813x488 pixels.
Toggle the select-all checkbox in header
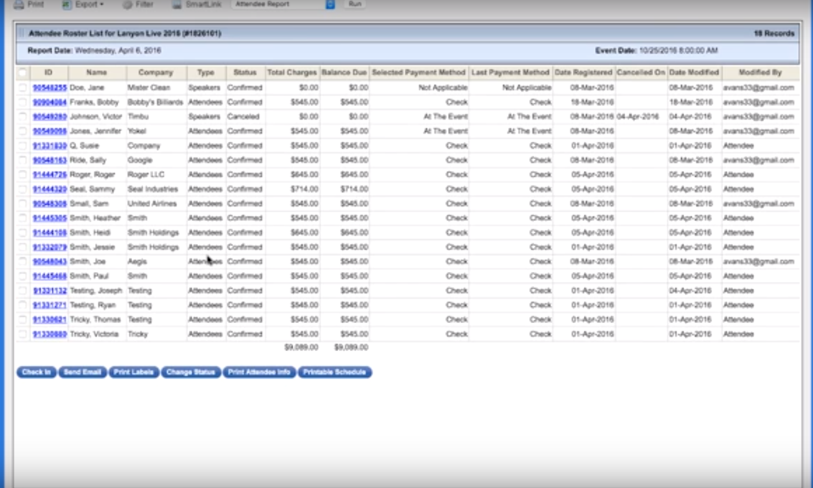coord(22,73)
